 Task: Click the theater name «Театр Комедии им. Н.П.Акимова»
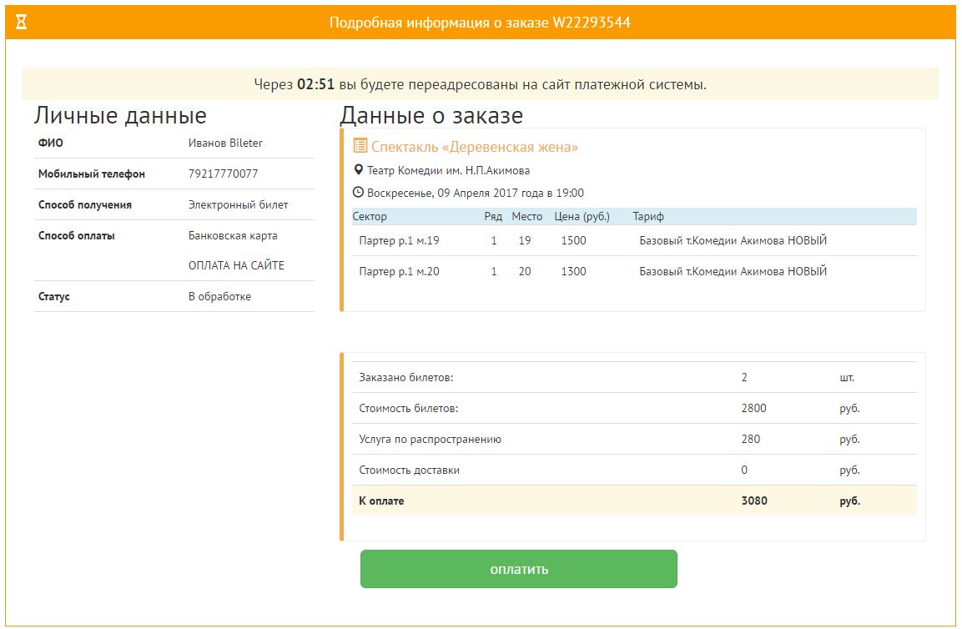point(448,170)
